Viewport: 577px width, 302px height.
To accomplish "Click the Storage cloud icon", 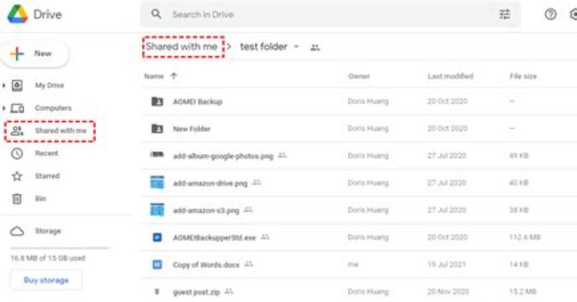I will [17, 231].
